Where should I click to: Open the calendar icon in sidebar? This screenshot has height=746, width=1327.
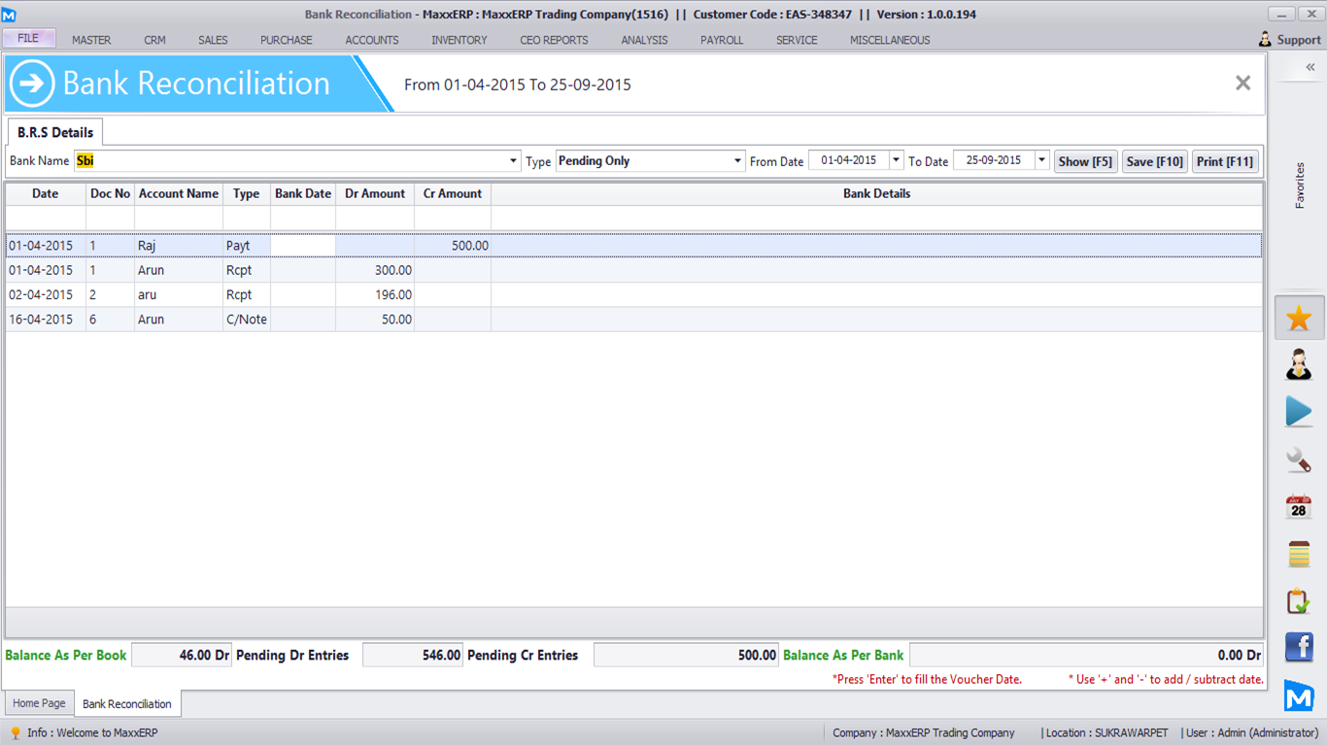pos(1299,506)
